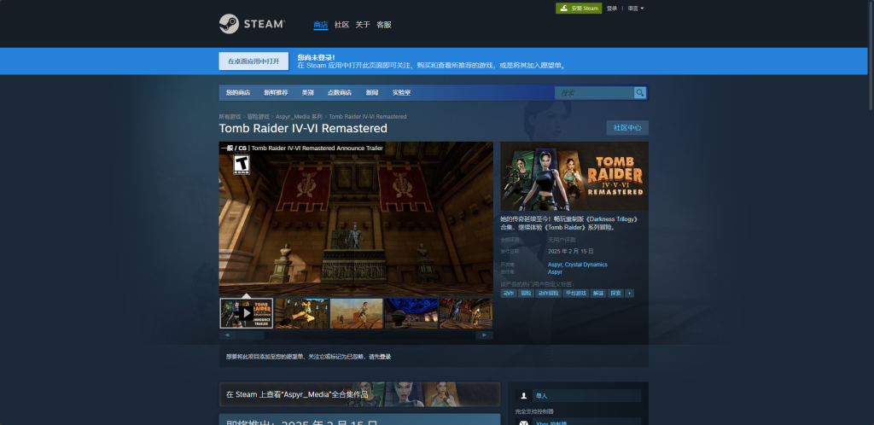The height and width of the screenshot is (425, 874).
Task: Select the jumping Lara screenshot thumbnail
Action: point(301,313)
